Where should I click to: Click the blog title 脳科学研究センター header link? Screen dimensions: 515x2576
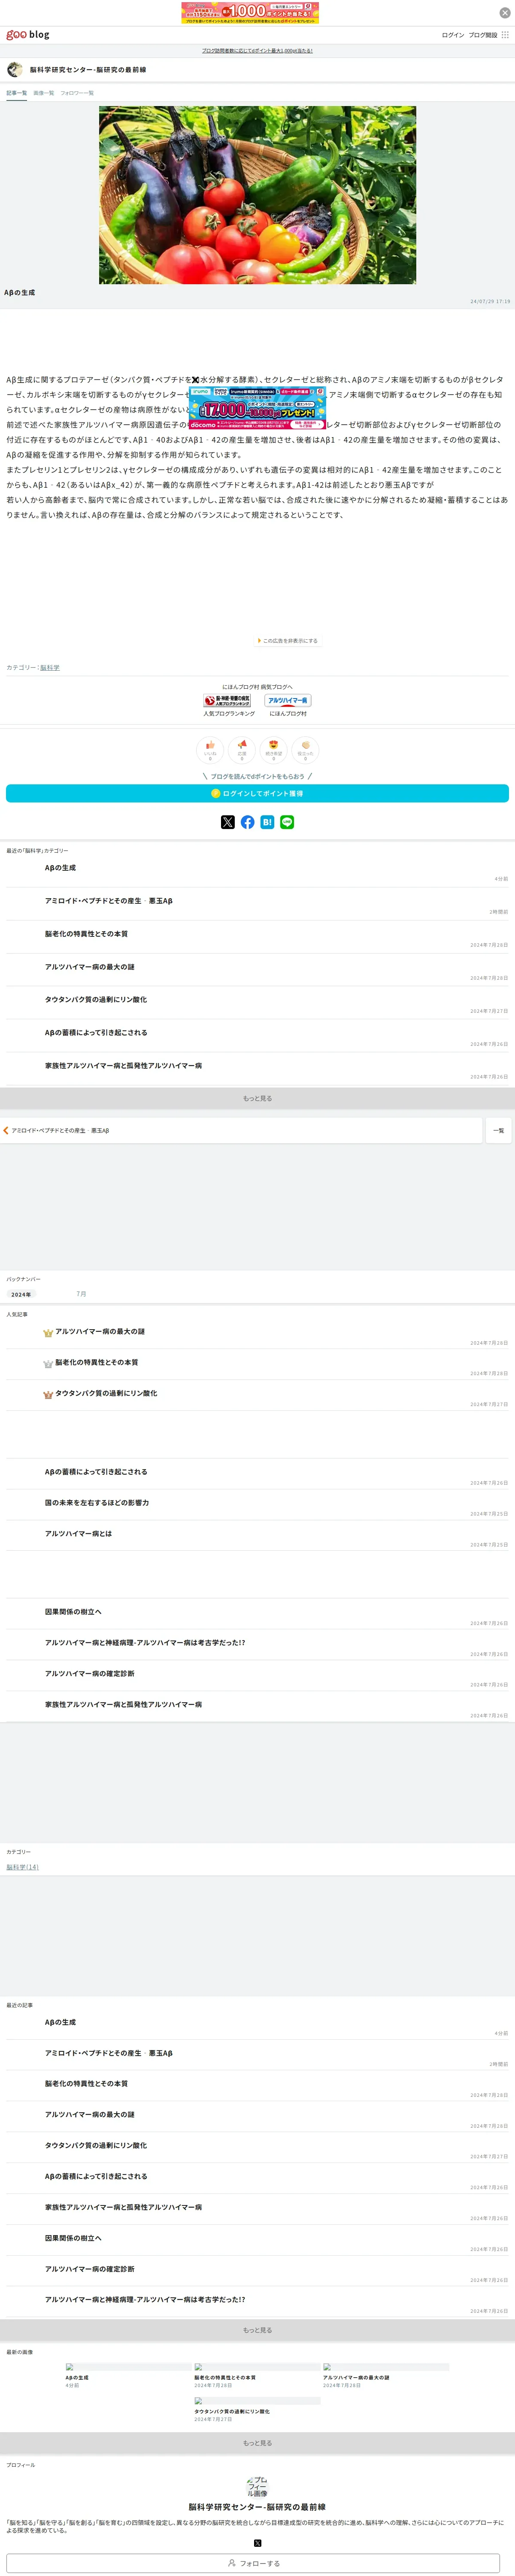(x=88, y=70)
